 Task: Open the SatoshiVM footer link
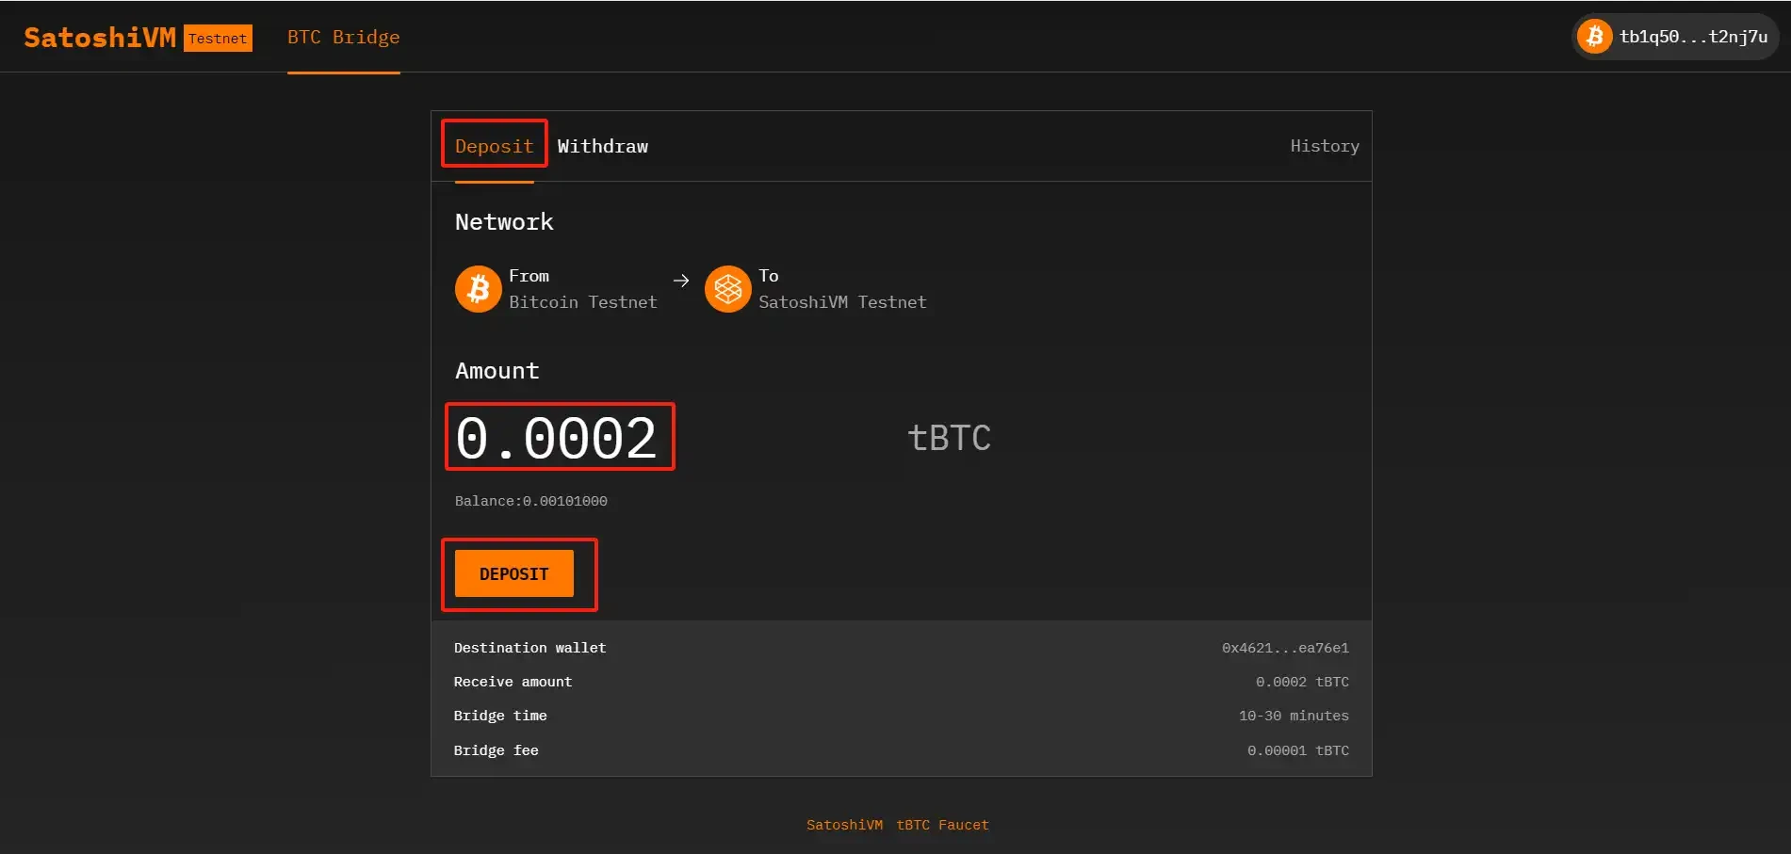click(x=844, y=825)
